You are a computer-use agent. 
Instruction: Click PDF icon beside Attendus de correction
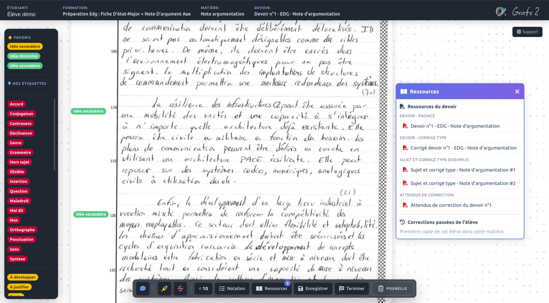405,205
